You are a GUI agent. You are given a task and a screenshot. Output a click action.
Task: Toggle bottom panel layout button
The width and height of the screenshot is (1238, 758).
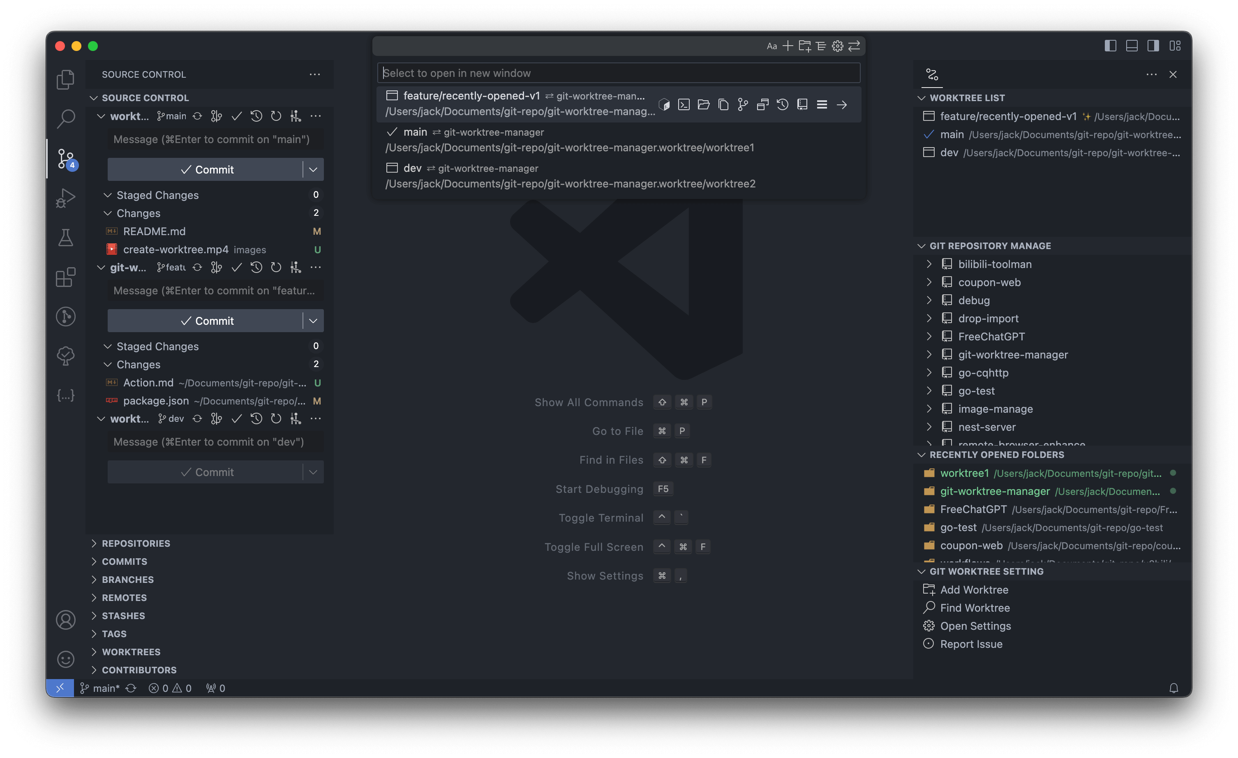pos(1132,46)
